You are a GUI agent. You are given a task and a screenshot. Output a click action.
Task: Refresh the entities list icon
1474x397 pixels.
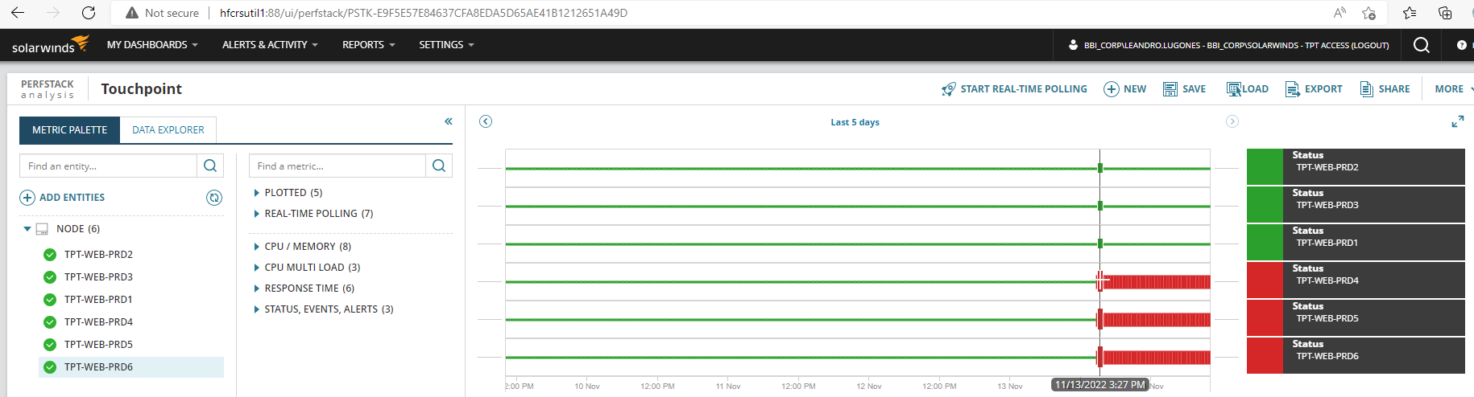(x=214, y=198)
